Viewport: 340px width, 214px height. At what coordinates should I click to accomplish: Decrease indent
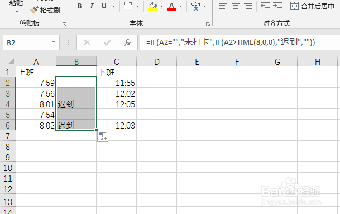[265, 6]
